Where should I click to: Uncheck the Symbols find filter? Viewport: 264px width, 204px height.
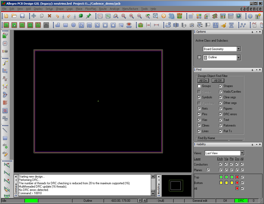[199, 97]
